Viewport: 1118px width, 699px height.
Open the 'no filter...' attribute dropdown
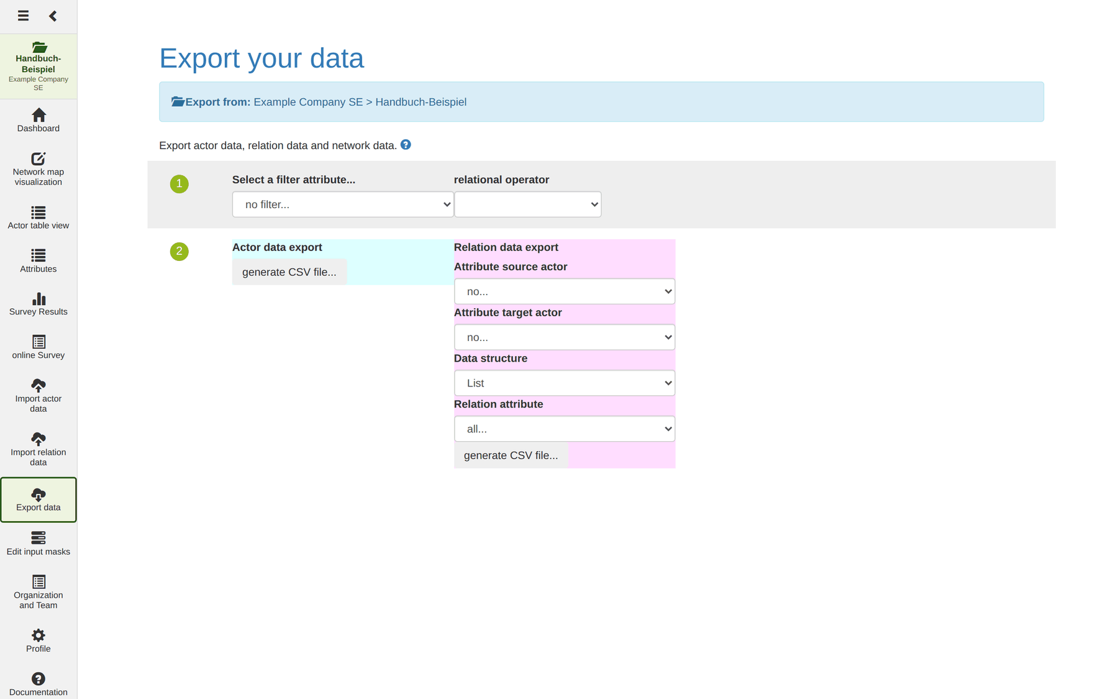(343, 204)
